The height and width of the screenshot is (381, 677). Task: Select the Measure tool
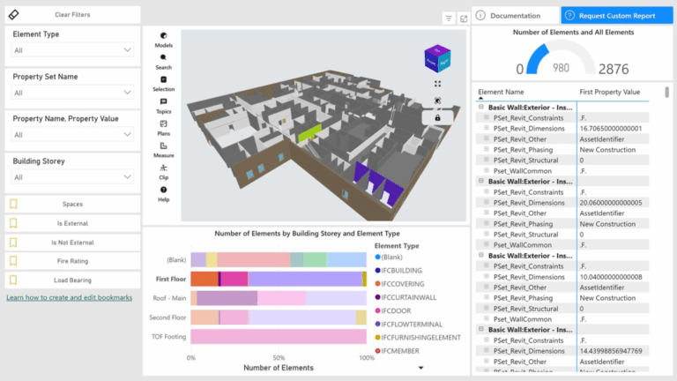(x=163, y=150)
